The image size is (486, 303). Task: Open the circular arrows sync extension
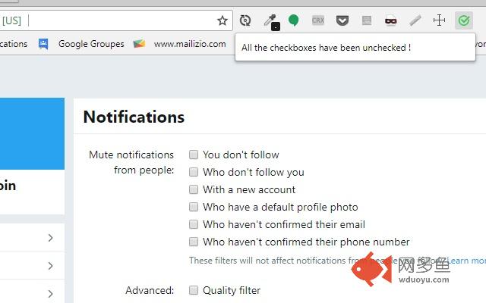point(245,20)
